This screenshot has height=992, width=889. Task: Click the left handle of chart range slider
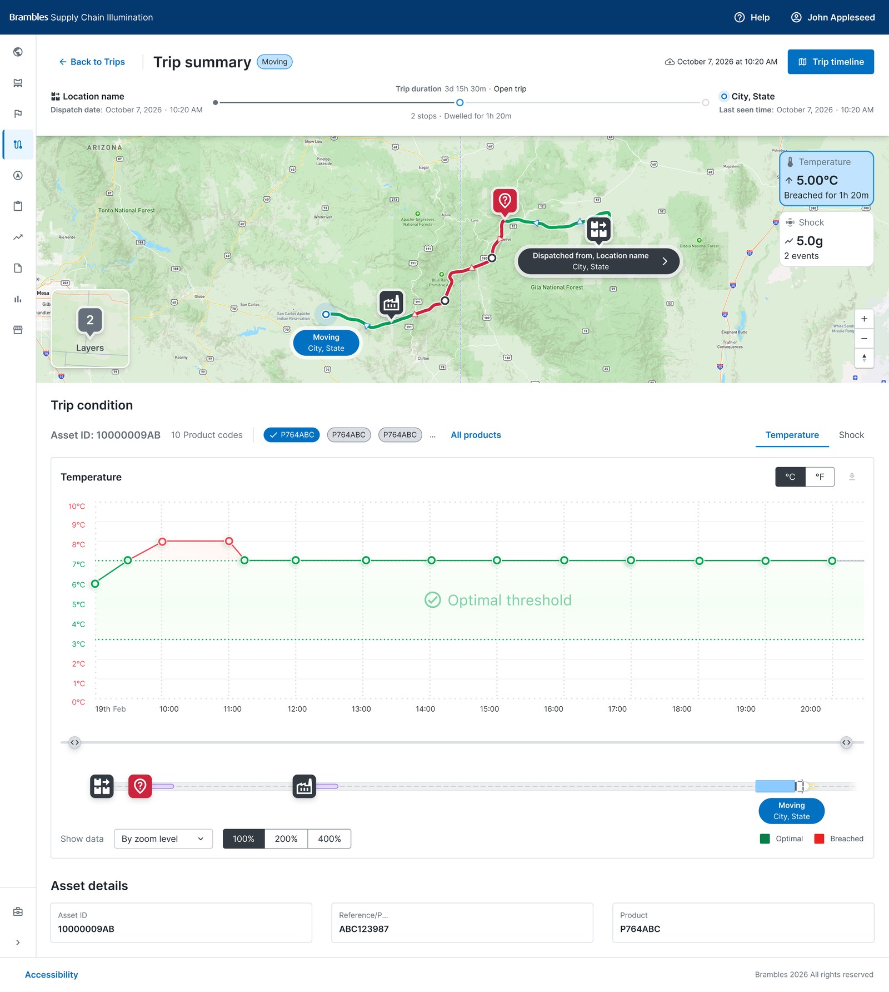(x=74, y=742)
